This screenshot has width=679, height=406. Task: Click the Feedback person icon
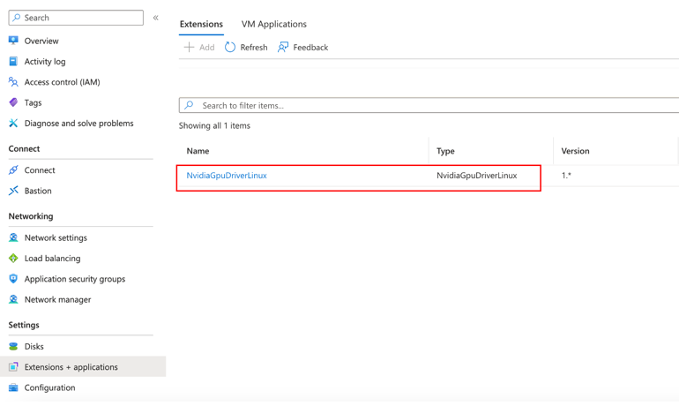[x=283, y=47]
